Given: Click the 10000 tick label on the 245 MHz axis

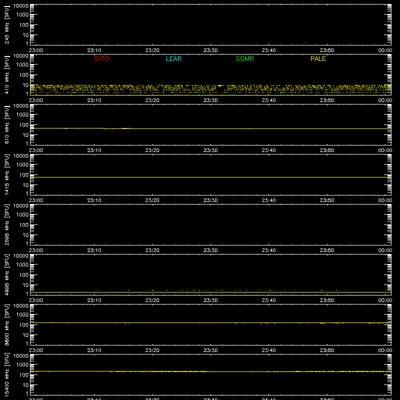Looking at the screenshot, I should [x=21, y=6].
